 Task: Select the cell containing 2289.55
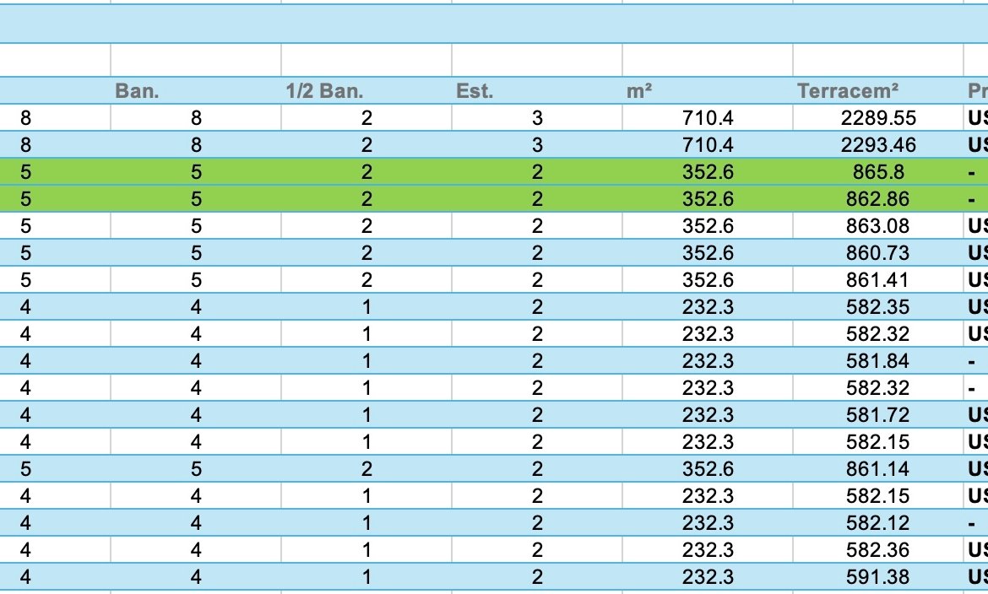[878, 118]
